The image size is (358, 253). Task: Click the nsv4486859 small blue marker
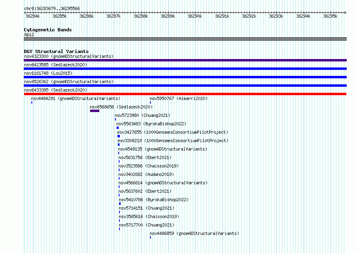(150, 237)
